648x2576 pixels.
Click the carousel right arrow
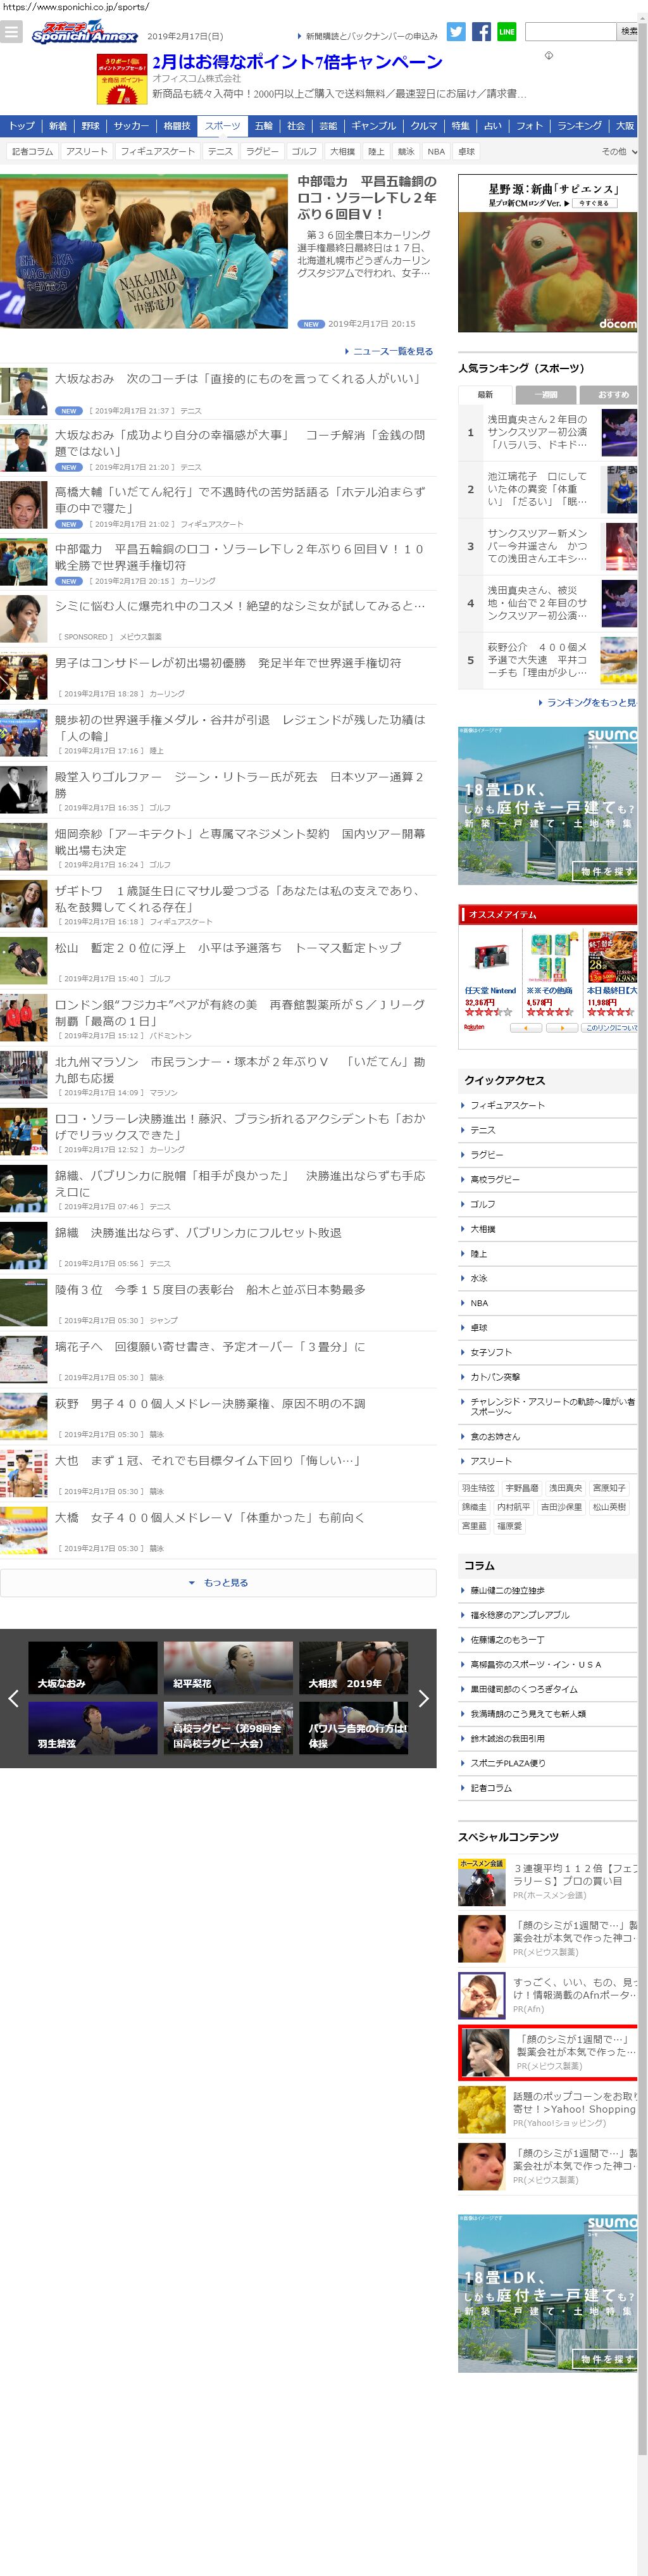coord(423,1698)
